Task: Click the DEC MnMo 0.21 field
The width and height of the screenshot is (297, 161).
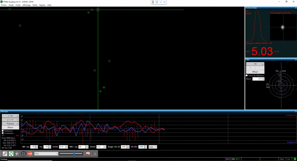Action: click(99, 147)
